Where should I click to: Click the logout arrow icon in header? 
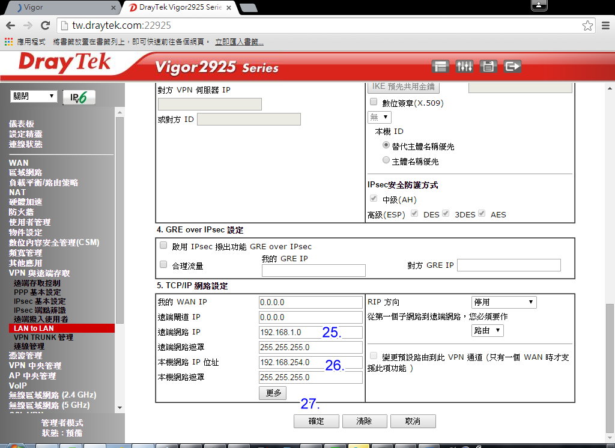[512, 66]
